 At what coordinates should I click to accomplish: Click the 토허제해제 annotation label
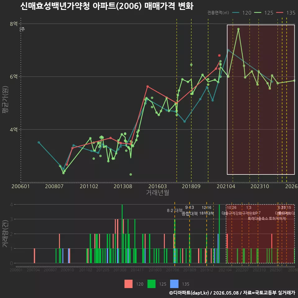(278, 219)
